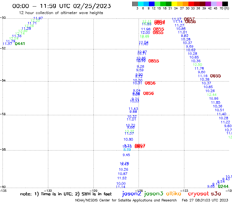Select the 11.28 wave height value
This screenshot has height=203, width=232.
pyautogui.click(x=26, y=28)
